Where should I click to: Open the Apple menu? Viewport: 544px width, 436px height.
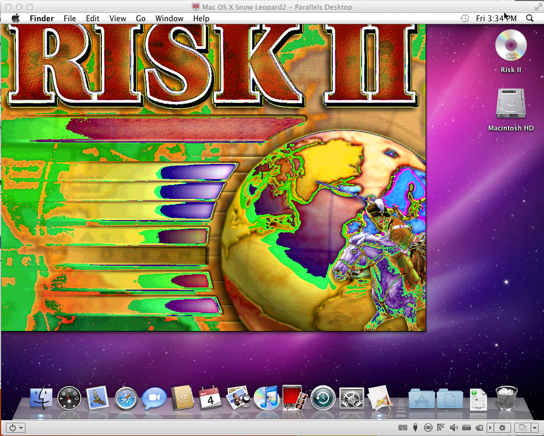pos(15,19)
